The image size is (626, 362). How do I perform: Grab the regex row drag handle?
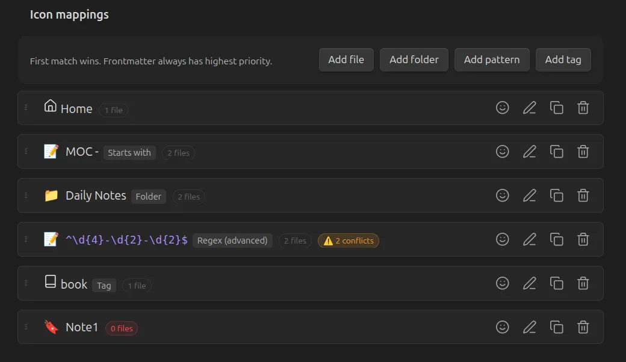[x=26, y=239]
